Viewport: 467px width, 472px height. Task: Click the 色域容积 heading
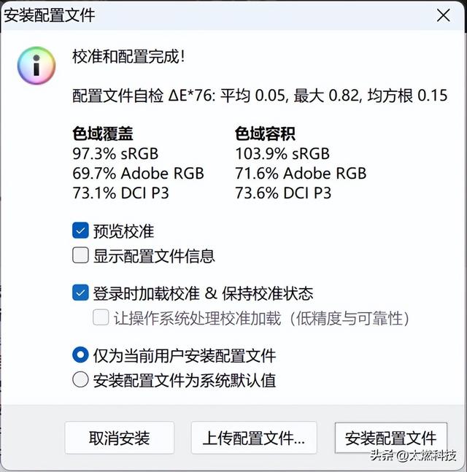pyautogui.click(x=265, y=134)
